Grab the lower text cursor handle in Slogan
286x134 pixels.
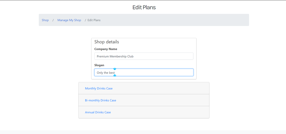coord(115,76)
